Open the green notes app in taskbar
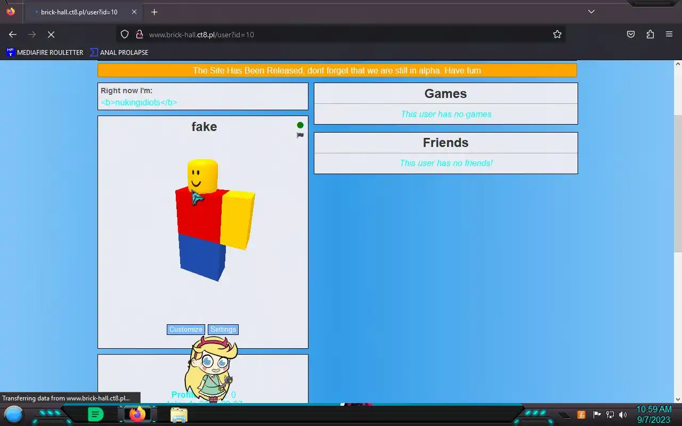Screen dimensions: 682x426 [x=95, y=414]
